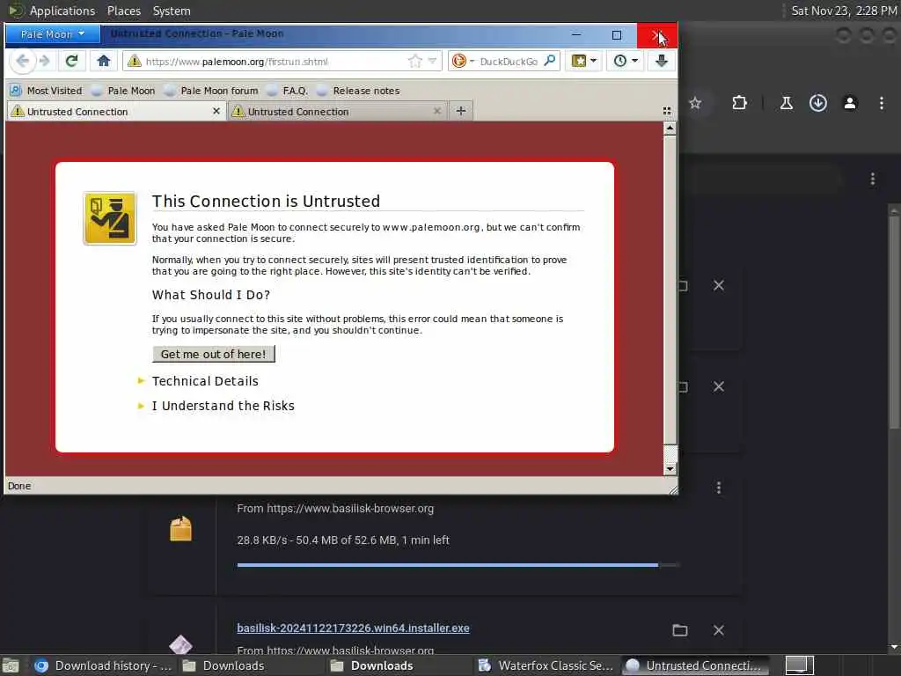Switch to Untrusted Connection taskbar item

coord(695,665)
